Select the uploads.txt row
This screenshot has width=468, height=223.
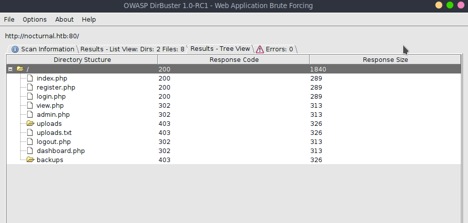click(54, 132)
